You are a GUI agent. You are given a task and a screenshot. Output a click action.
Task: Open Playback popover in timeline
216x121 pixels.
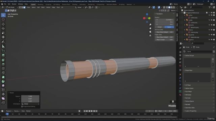click(9, 111)
